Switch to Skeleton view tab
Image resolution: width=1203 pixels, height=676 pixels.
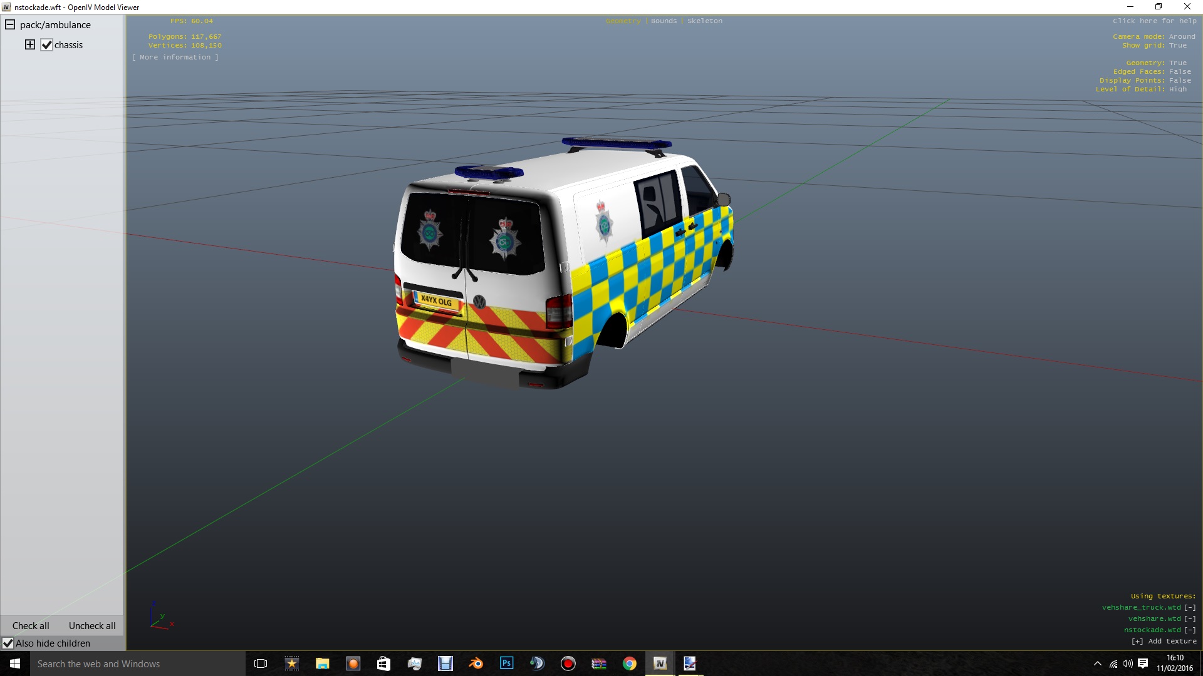click(x=704, y=21)
